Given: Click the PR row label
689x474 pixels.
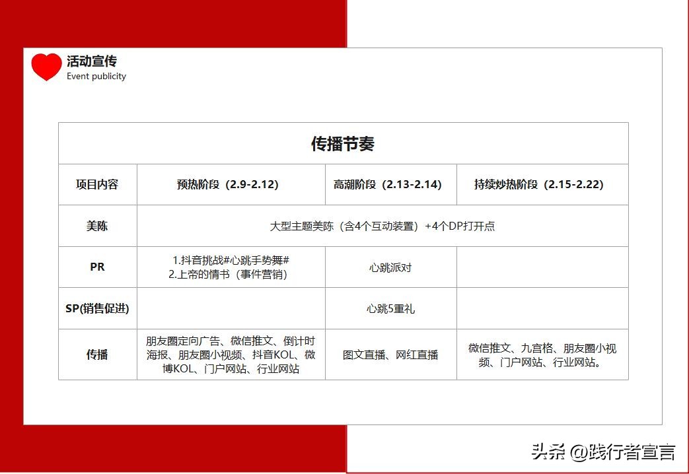Looking at the screenshot, I should tap(98, 267).
